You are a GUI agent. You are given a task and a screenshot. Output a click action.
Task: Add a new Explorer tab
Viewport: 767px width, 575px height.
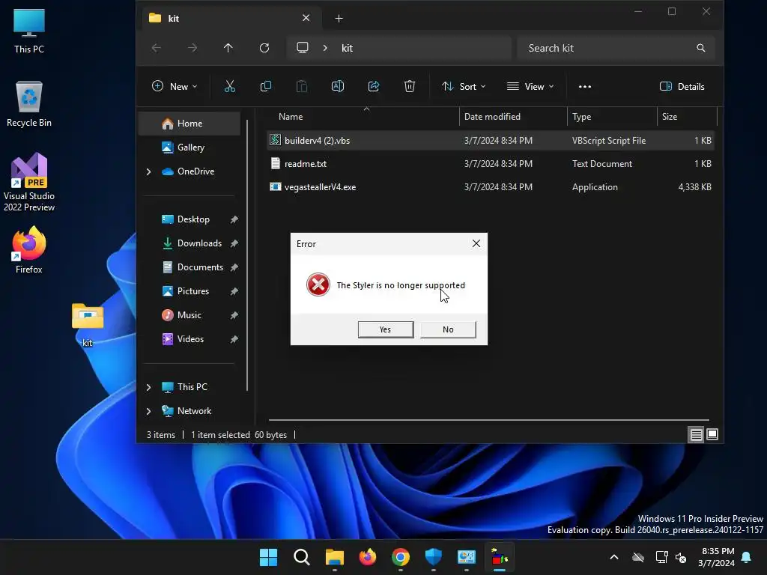[339, 19]
